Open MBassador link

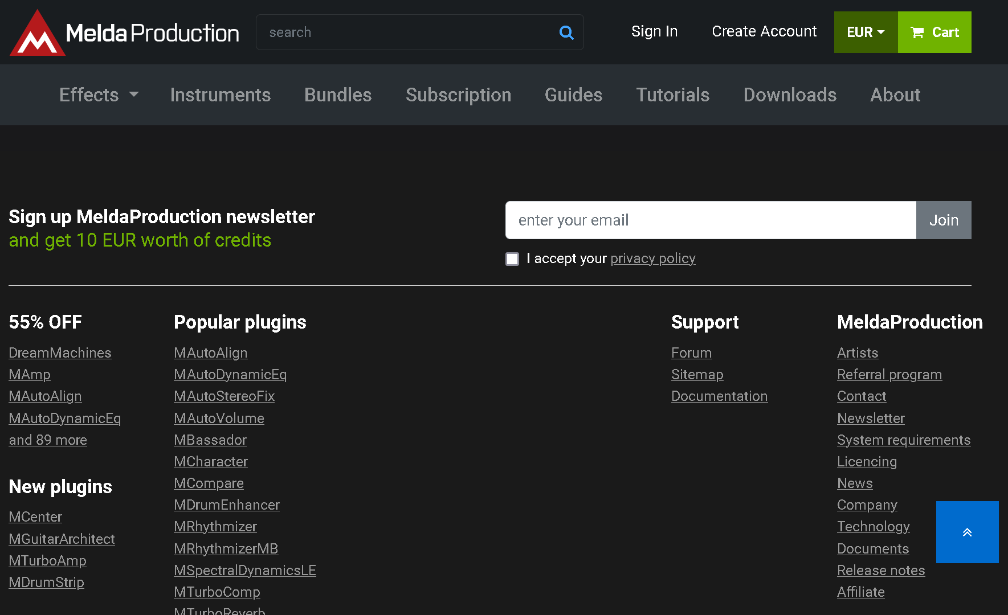click(x=210, y=440)
